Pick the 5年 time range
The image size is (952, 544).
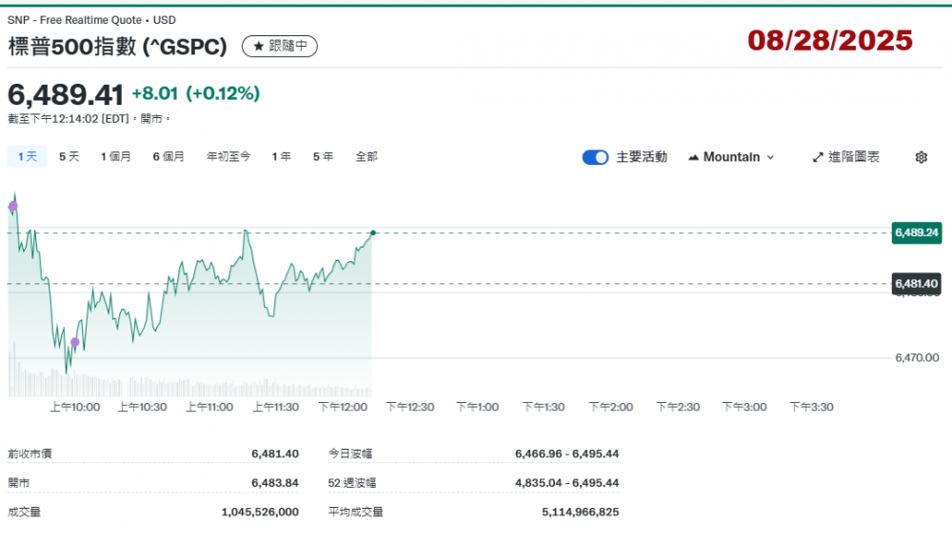click(323, 156)
